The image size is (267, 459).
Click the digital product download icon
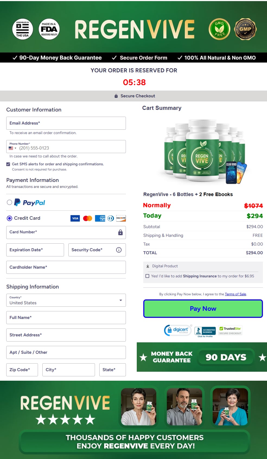coord(148,266)
